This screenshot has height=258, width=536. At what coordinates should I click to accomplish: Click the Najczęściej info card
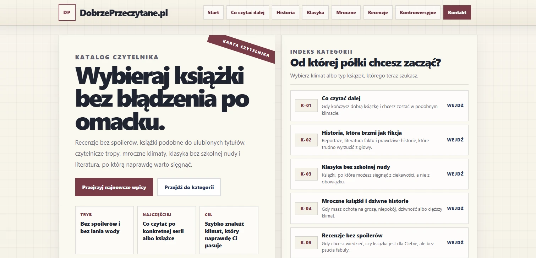[166, 230]
